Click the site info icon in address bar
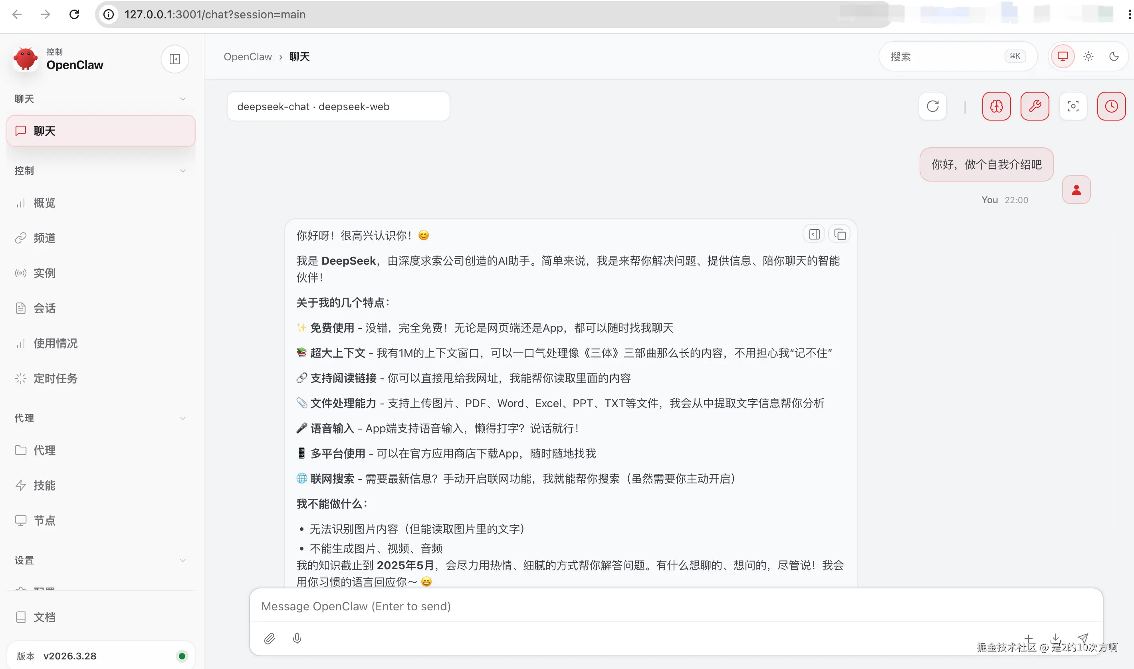Screen dimensions: 1134x669 coord(109,14)
